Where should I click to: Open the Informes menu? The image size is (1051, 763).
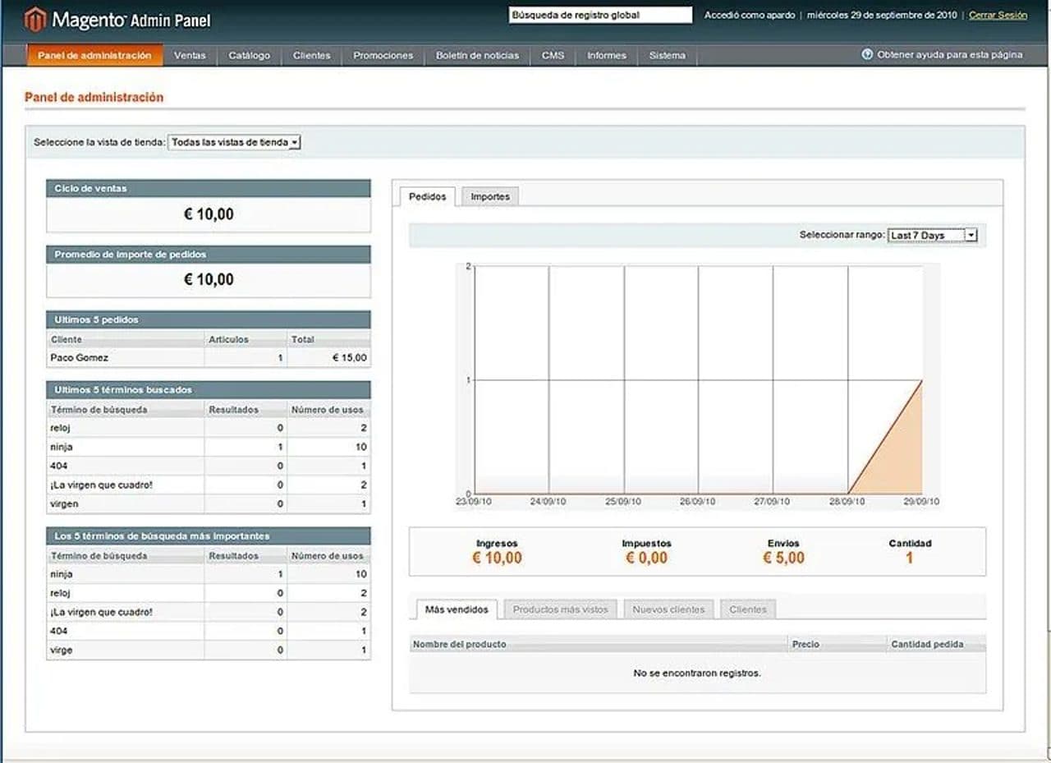(607, 55)
